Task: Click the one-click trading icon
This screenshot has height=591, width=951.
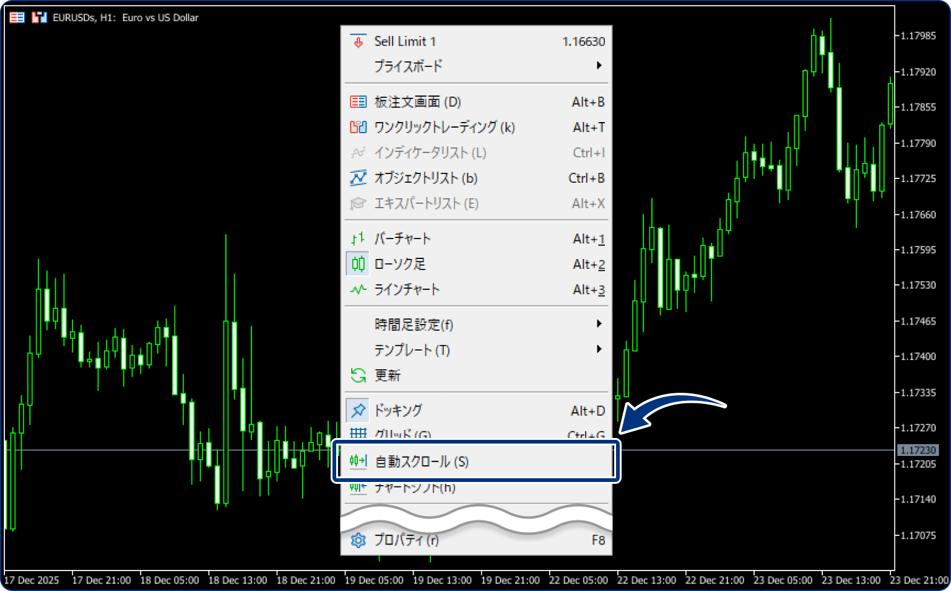Action: (x=358, y=127)
